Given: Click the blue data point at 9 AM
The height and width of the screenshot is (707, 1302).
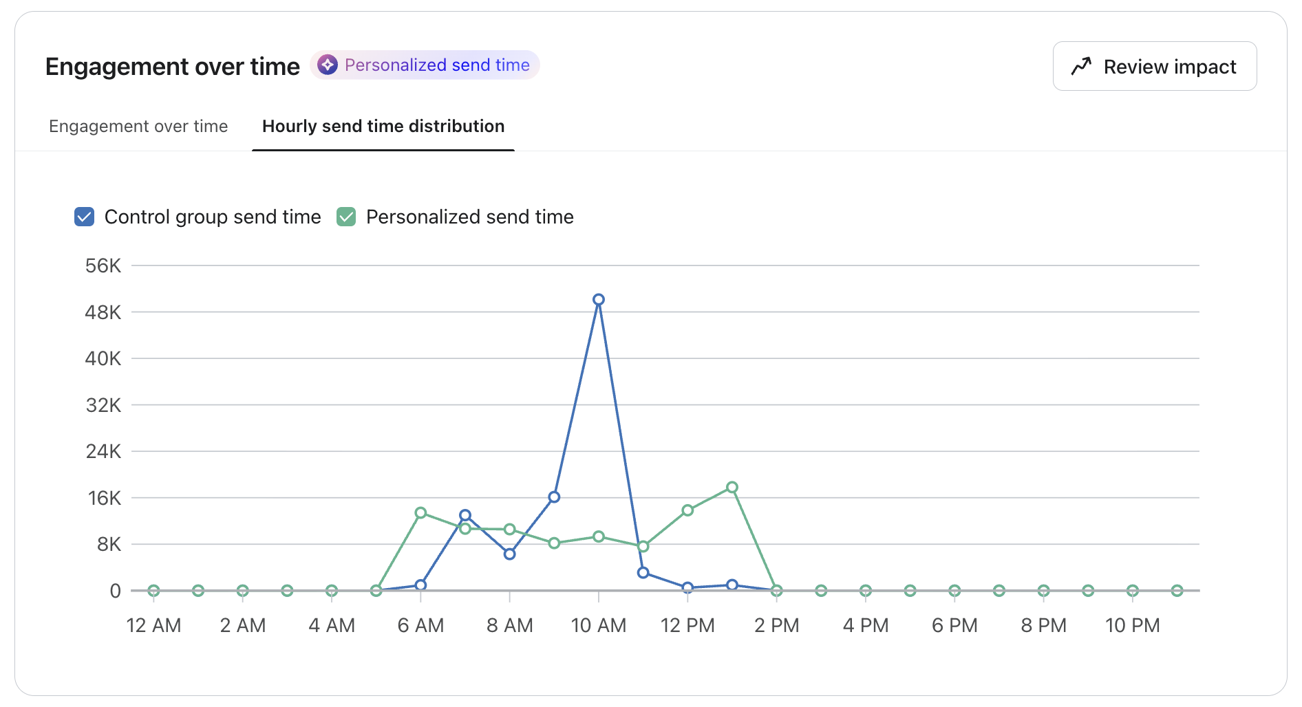Looking at the screenshot, I should click(x=554, y=497).
